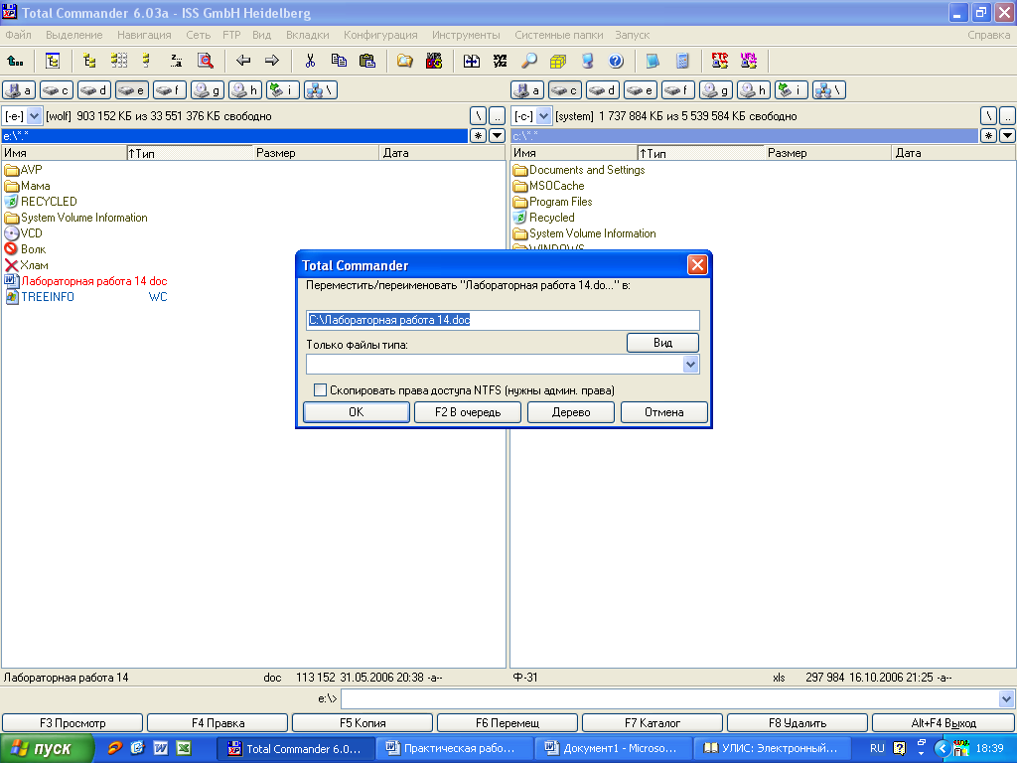The image size is (1017, 763).
Task: Switch left panel to CD drive g
Action: point(208,90)
